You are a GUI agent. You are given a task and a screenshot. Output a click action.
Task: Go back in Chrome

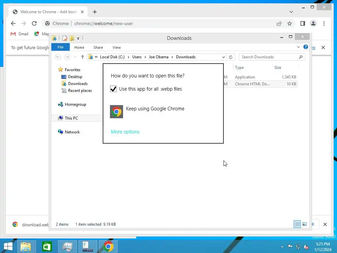(13, 23)
